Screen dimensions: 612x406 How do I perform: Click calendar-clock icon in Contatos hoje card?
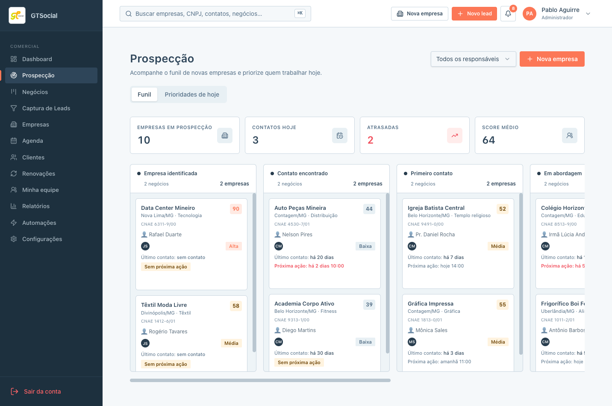coord(340,135)
